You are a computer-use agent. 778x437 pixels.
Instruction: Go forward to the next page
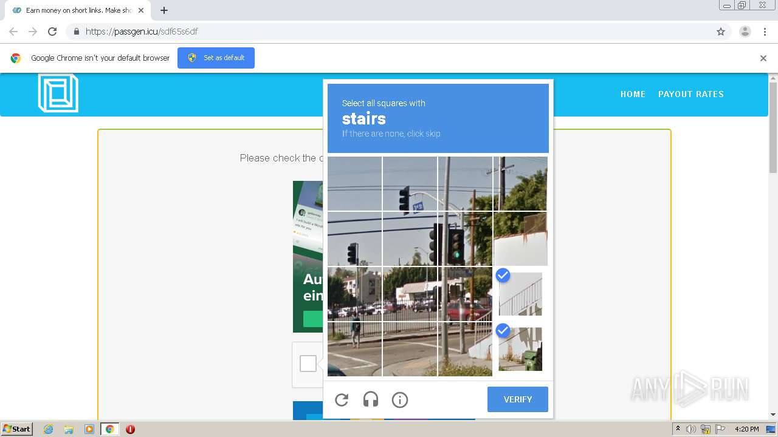[x=33, y=32]
